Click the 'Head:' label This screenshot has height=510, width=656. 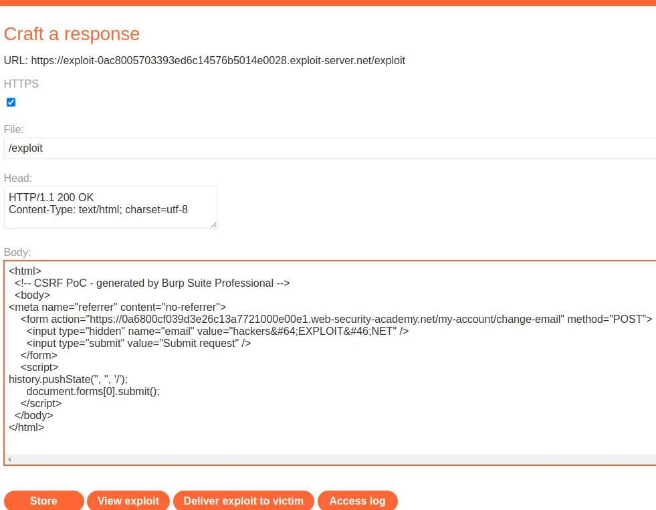[18, 178]
